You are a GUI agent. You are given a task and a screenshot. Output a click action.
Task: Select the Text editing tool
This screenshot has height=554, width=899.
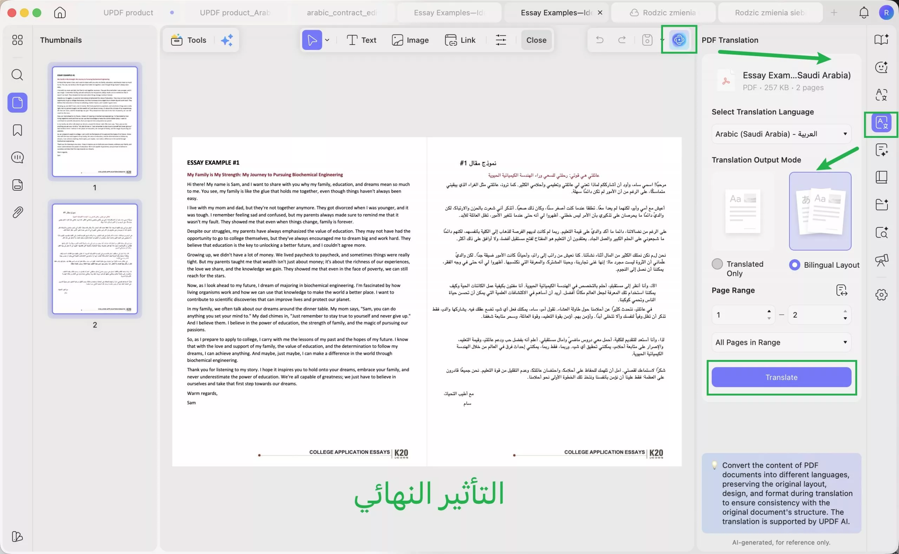click(361, 40)
